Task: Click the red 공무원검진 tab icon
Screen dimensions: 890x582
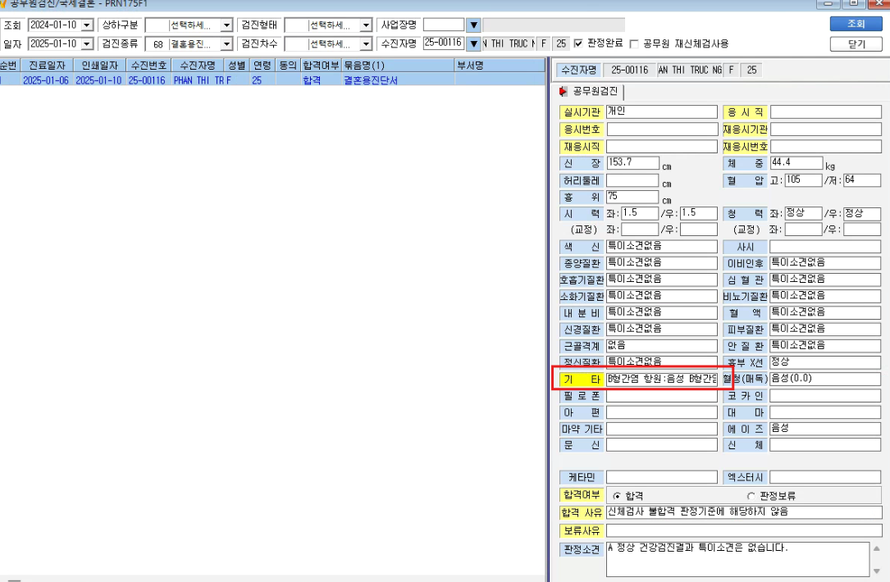Action: pyautogui.click(x=563, y=91)
